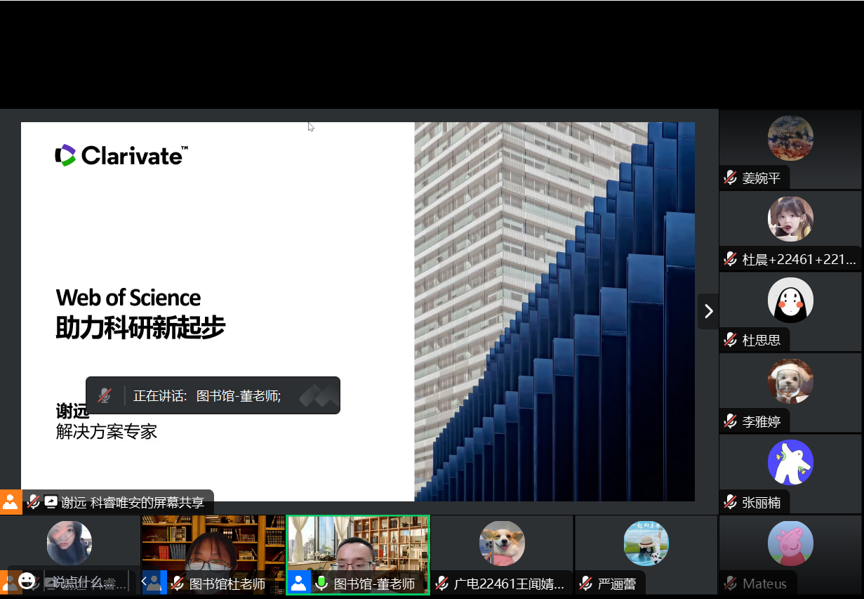
Task: Click the green active mic icon of 图书馆-董老师
Action: pyautogui.click(x=321, y=583)
